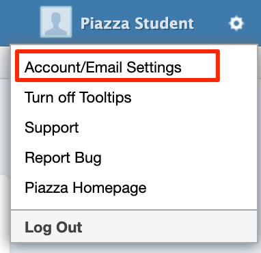Select the red-highlighted Account/Email Settings item
Viewport: 261px width, 253px height.
pyautogui.click(x=103, y=67)
